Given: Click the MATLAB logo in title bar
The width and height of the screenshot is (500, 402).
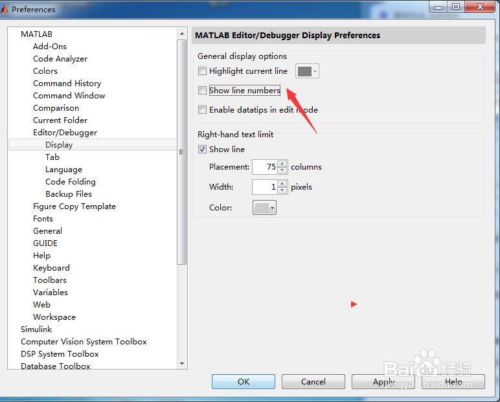Looking at the screenshot, I should click(4, 10).
